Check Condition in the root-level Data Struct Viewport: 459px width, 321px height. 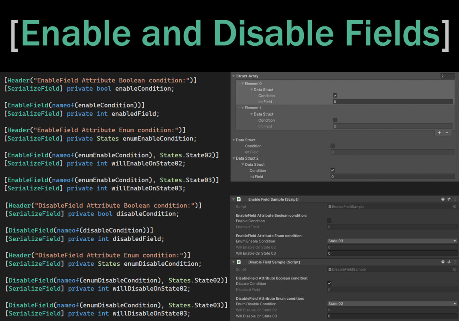coord(333,146)
